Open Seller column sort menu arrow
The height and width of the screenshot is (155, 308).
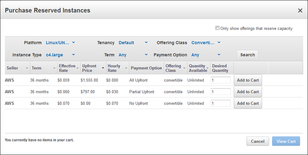pos(27,68)
